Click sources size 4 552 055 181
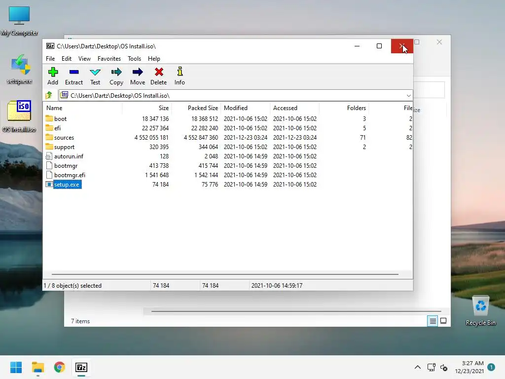This screenshot has height=379, width=505. [151, 138]
